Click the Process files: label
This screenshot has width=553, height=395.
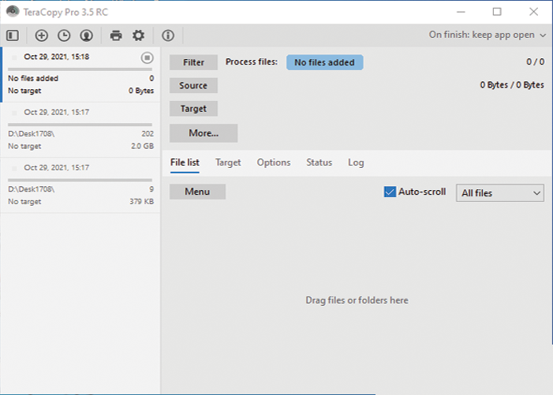pos(252,61)
